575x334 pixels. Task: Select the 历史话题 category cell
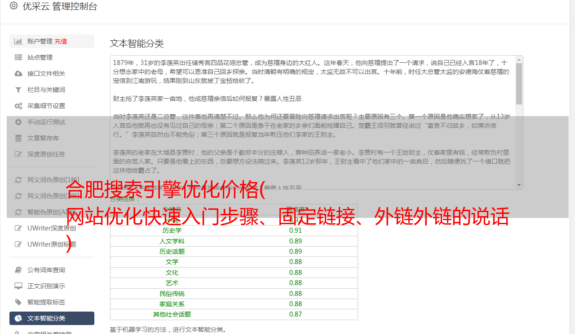point(172,252)
